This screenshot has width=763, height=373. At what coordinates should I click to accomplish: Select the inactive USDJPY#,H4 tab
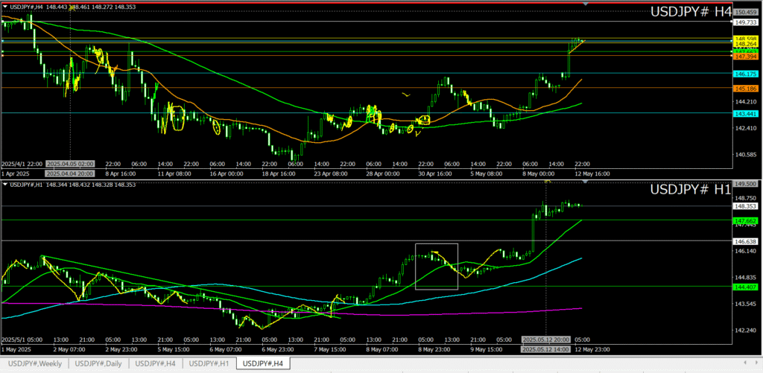(x=156, y=363)
